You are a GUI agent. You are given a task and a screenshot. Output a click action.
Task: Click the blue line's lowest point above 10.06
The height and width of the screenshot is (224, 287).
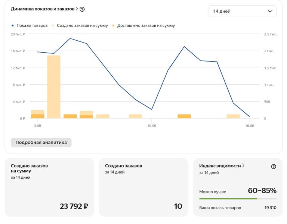tap(152, 109)
